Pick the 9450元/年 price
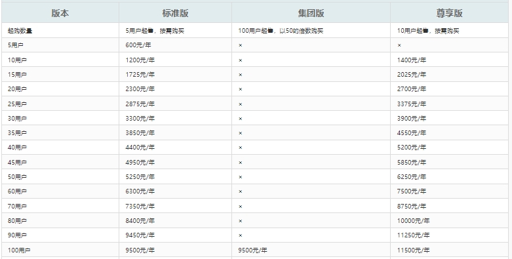 pyautogui.click(x=140, y=235)
